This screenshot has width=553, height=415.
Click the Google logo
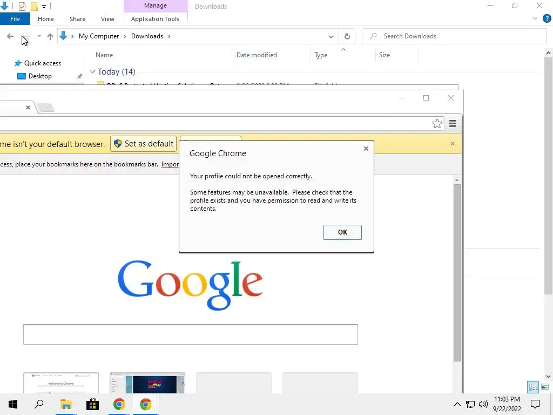click(190, 285)
